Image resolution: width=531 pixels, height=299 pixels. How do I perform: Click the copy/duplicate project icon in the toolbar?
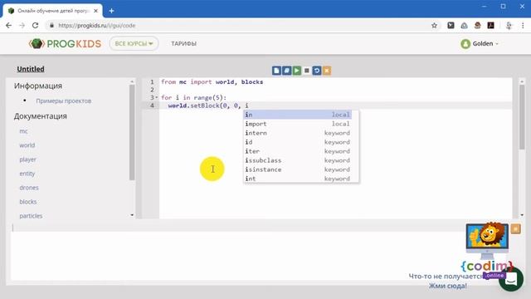(x=286, y=71)
